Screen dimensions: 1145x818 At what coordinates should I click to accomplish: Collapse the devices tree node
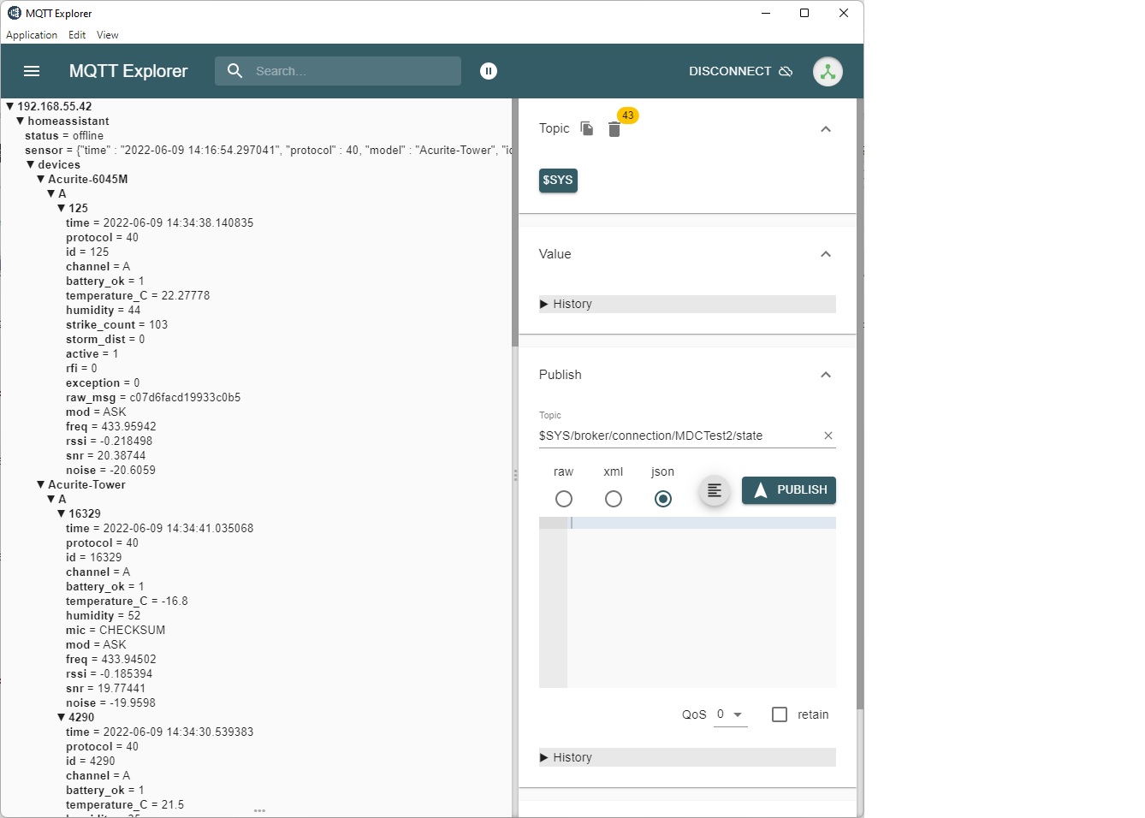(31, 164)
